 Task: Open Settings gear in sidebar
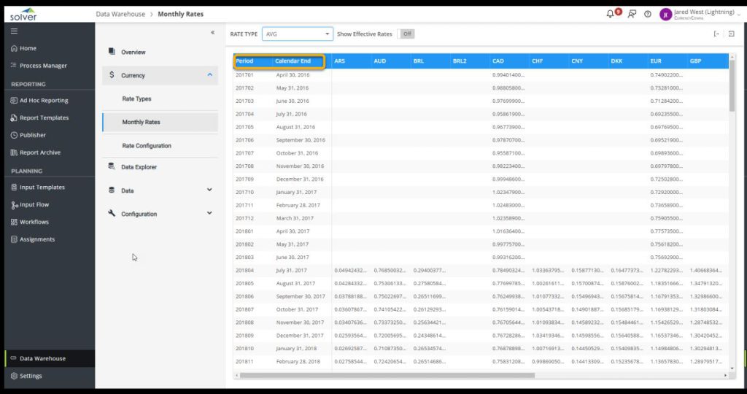click(x=31, y=376)
